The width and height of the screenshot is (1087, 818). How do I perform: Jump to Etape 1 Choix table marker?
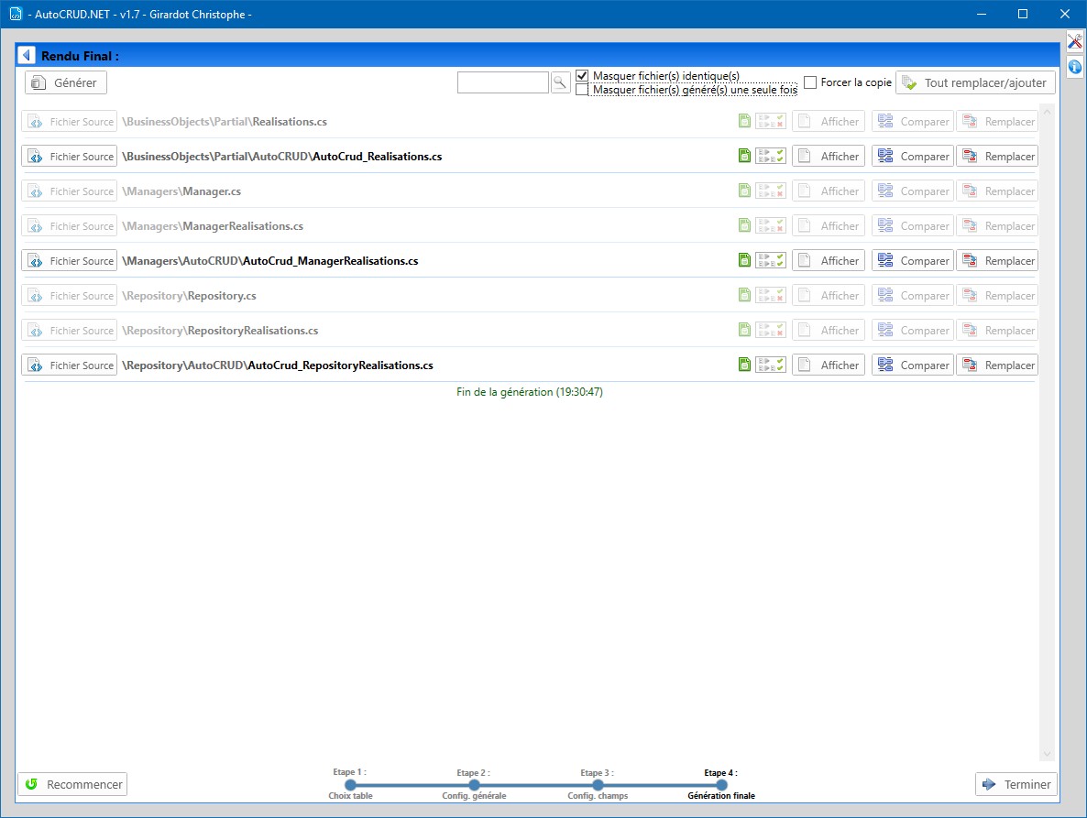point(350,785)
